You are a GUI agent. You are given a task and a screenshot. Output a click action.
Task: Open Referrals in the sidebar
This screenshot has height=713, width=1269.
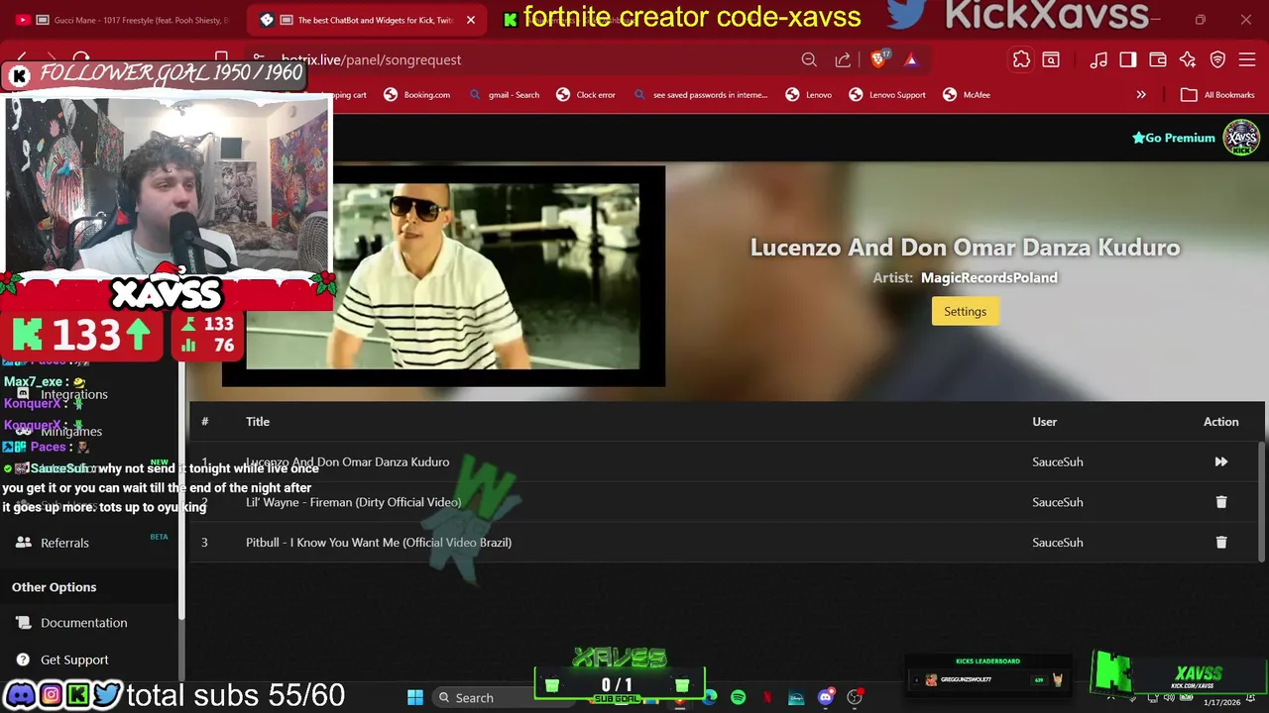coord(64,543)
